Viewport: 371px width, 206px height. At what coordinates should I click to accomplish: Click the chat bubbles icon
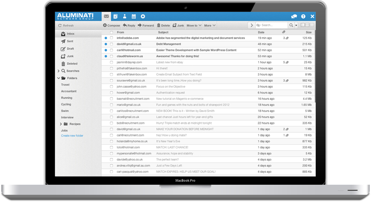tap(294, 17)
